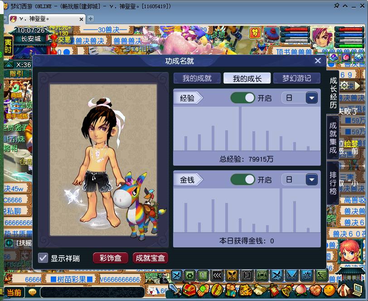
Task: Click the 彩饰盒 button
Action: (111, 258)
